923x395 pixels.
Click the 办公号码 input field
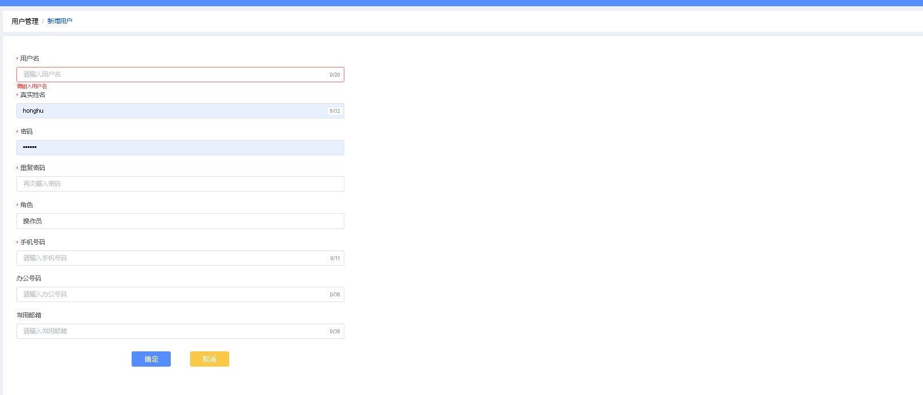(x=180, y=294)
